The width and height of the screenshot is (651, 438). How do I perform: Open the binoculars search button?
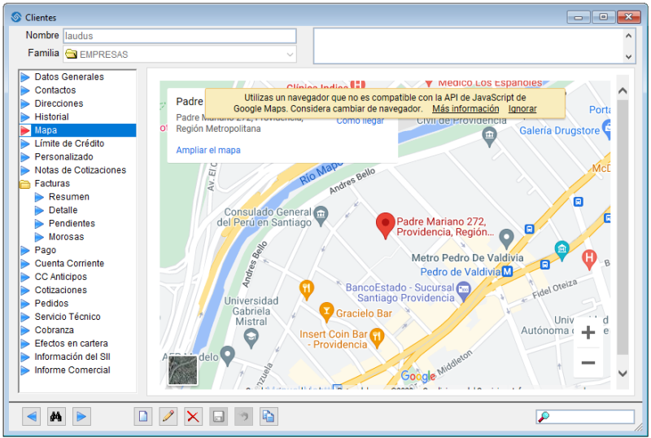click(x=56, y=416)
